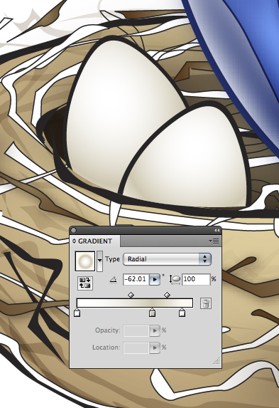279x408 pixels.
Task: Click the aspect ratio field showing 100
Action: (x=196, y=279)
